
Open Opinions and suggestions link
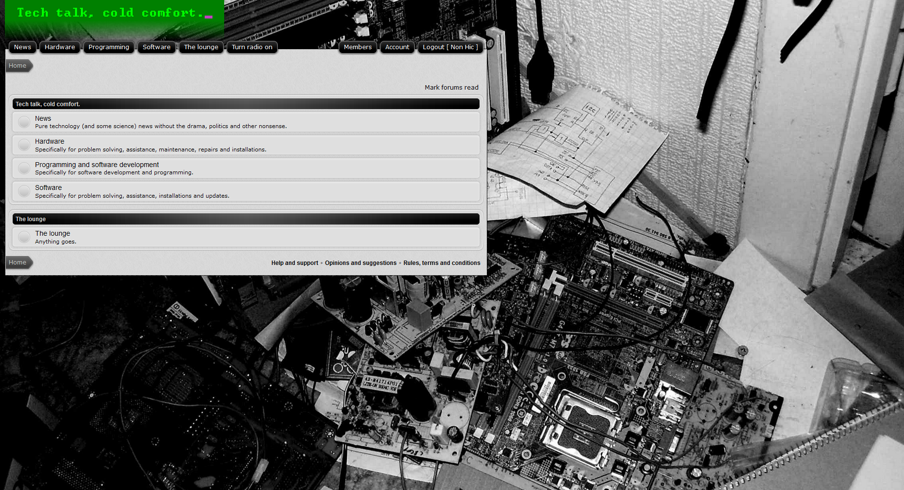click(x=361, y=263)
